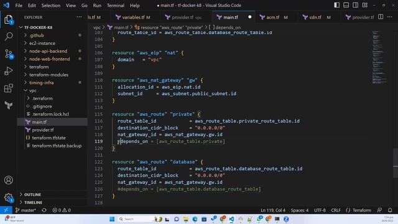Open the File menu
Viewport: 398px width, 224px height.
(19, 6)
